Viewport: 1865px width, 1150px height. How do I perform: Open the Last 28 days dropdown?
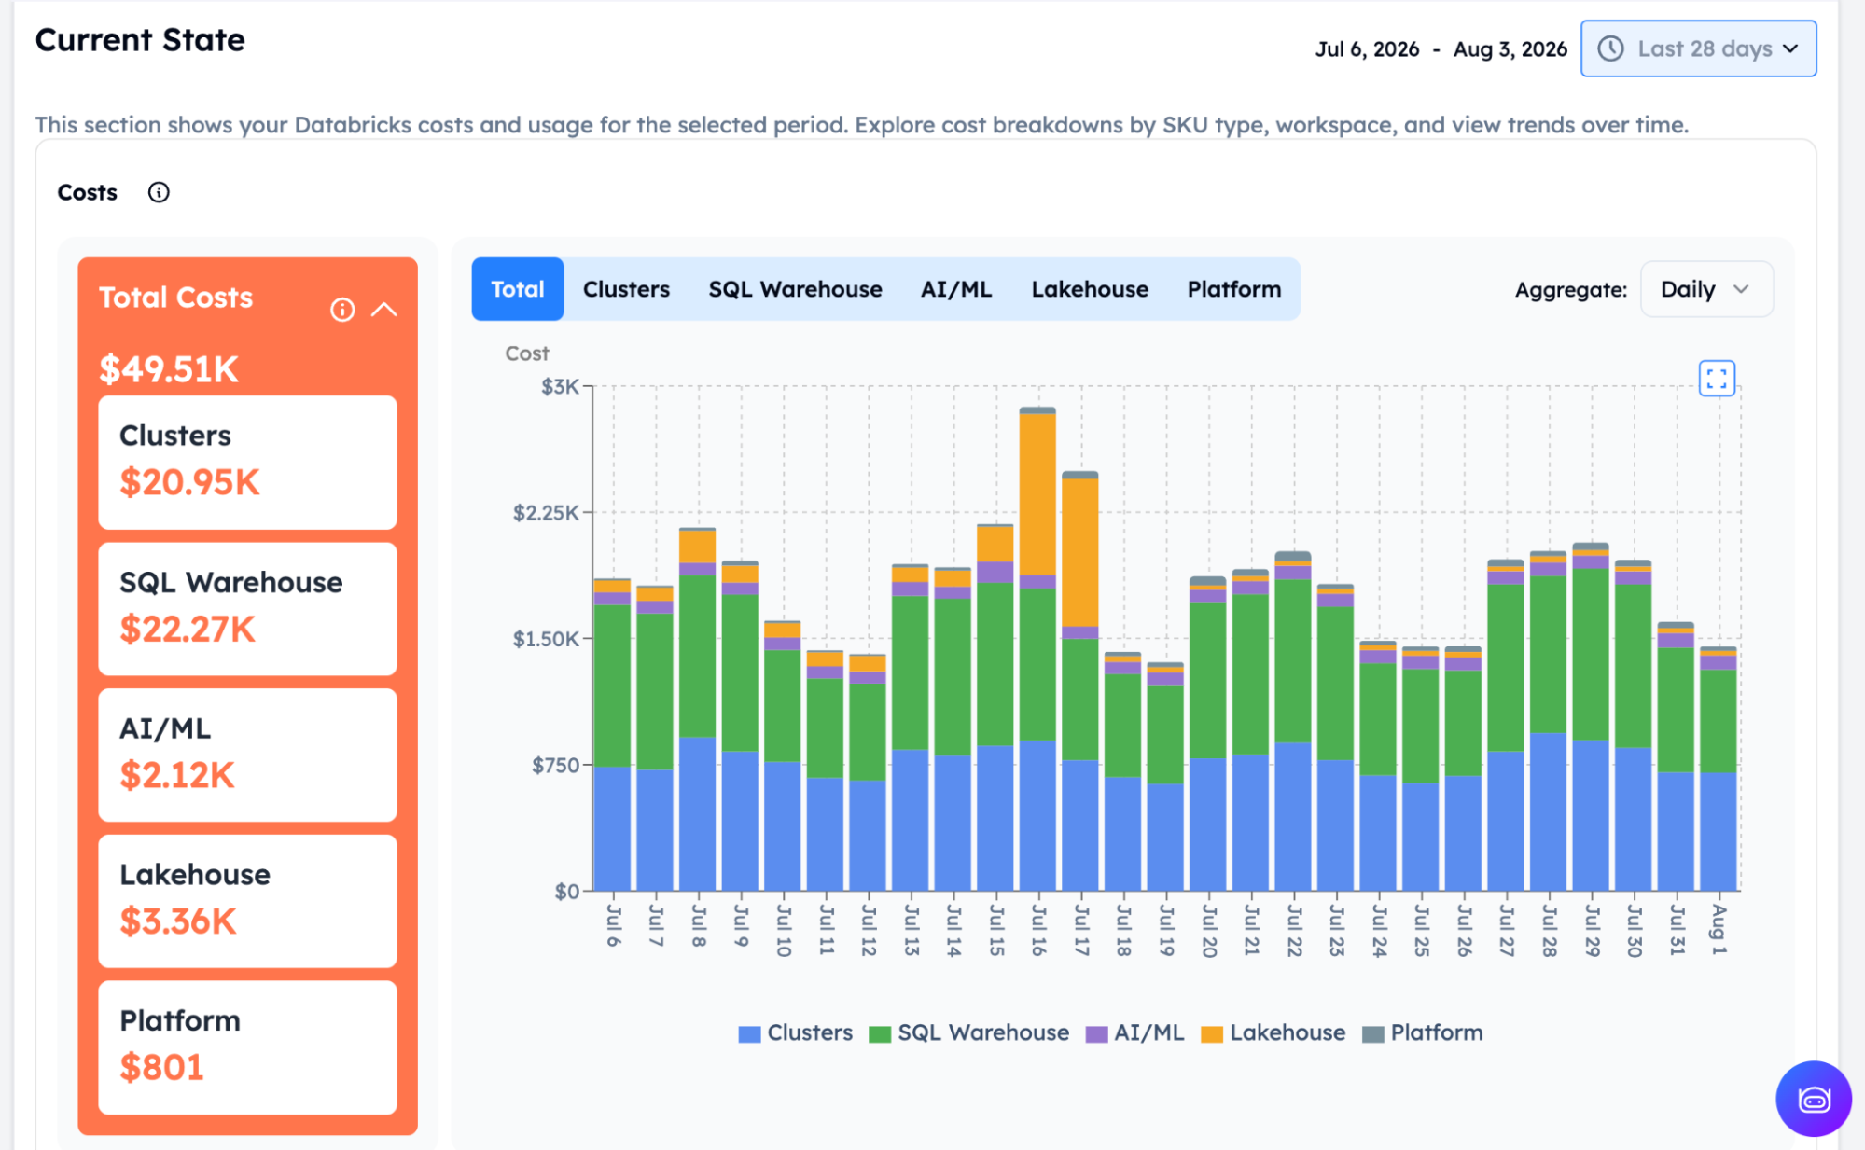click(x=1698, y=48)
